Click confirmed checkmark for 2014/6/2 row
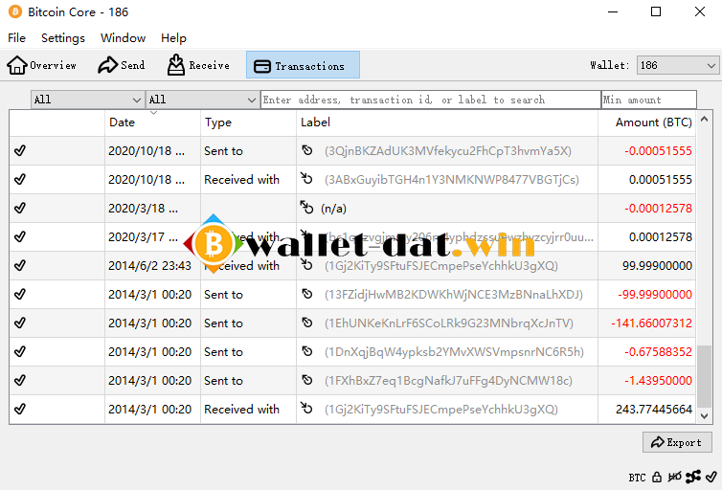The image size is (722, 490). tap(20, 265)
